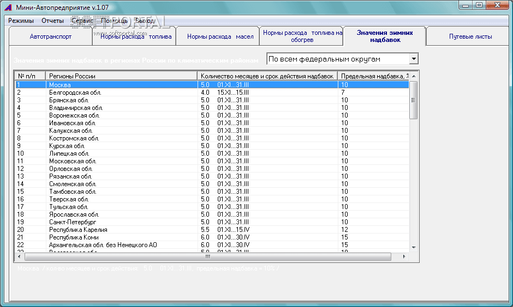Select the Воронежская обл. row
The height and width of the screenshot is (307, 513).
212,115
